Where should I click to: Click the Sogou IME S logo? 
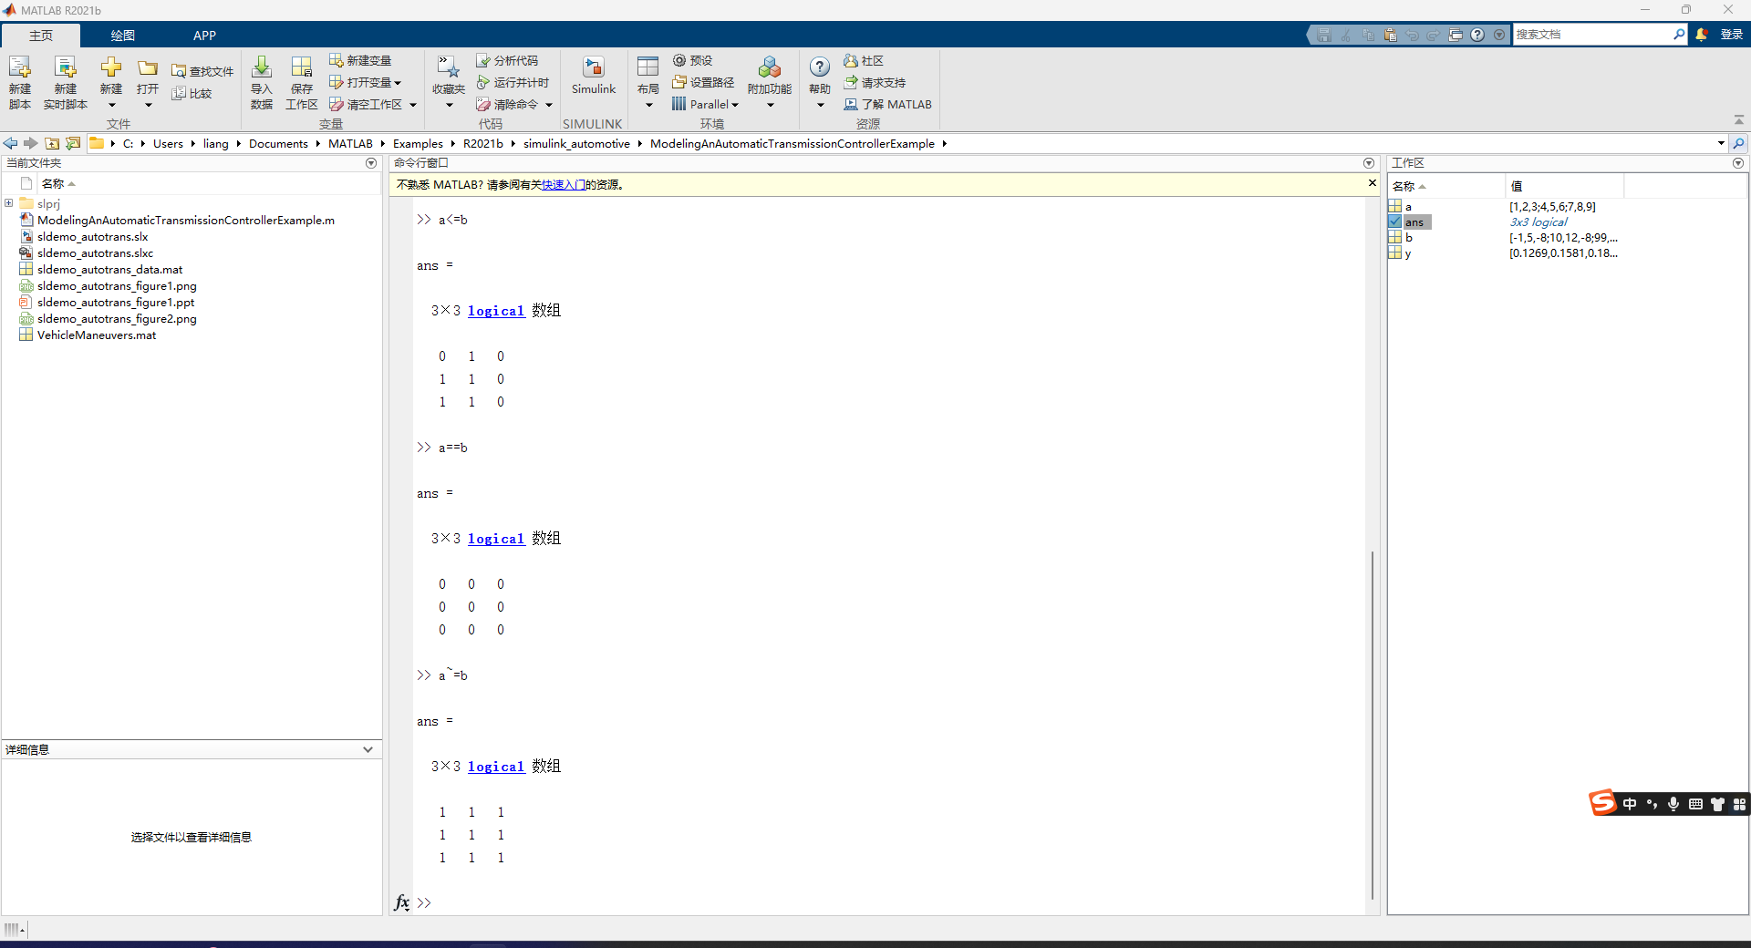[1602, 803]
